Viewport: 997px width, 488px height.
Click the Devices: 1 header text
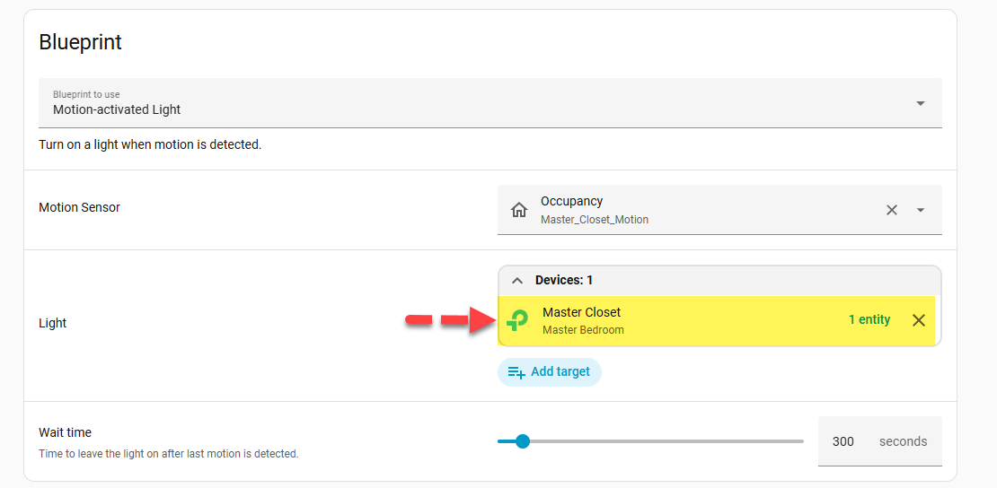pos(564,280)
